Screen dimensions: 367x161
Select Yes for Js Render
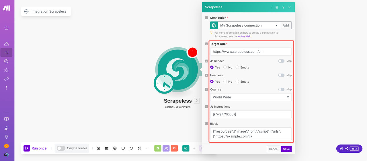[212, 67]
